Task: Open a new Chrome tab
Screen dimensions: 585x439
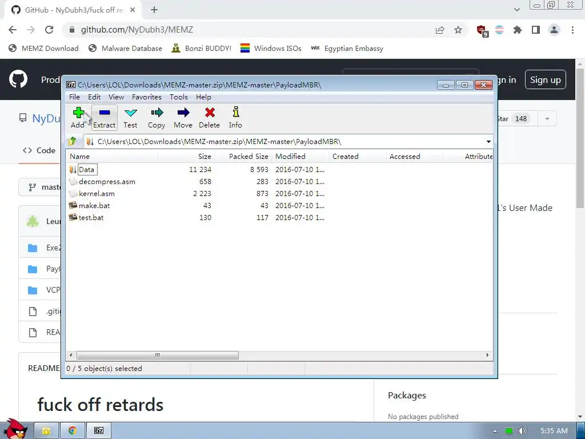Action: coord(154,10)
